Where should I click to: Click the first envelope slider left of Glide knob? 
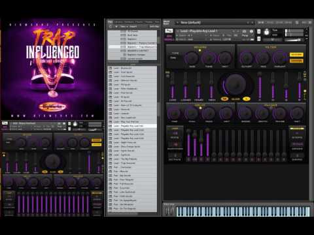[x=172, y=86]
